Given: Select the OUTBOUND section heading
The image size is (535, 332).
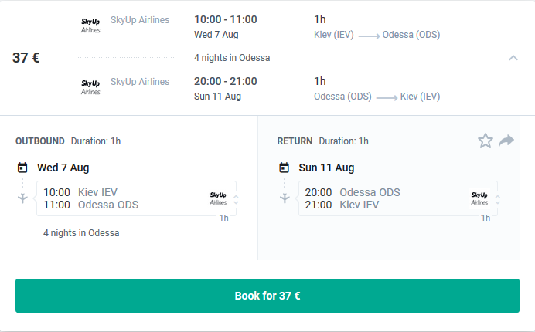Looking at the screenshot, I should click(x=40, y=141).
